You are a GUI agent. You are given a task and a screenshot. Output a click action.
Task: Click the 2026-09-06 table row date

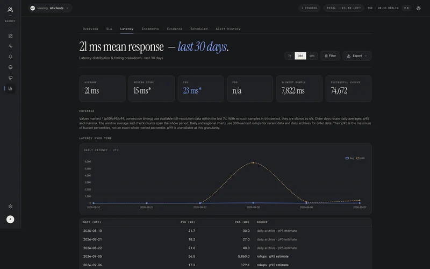[92, 265]
